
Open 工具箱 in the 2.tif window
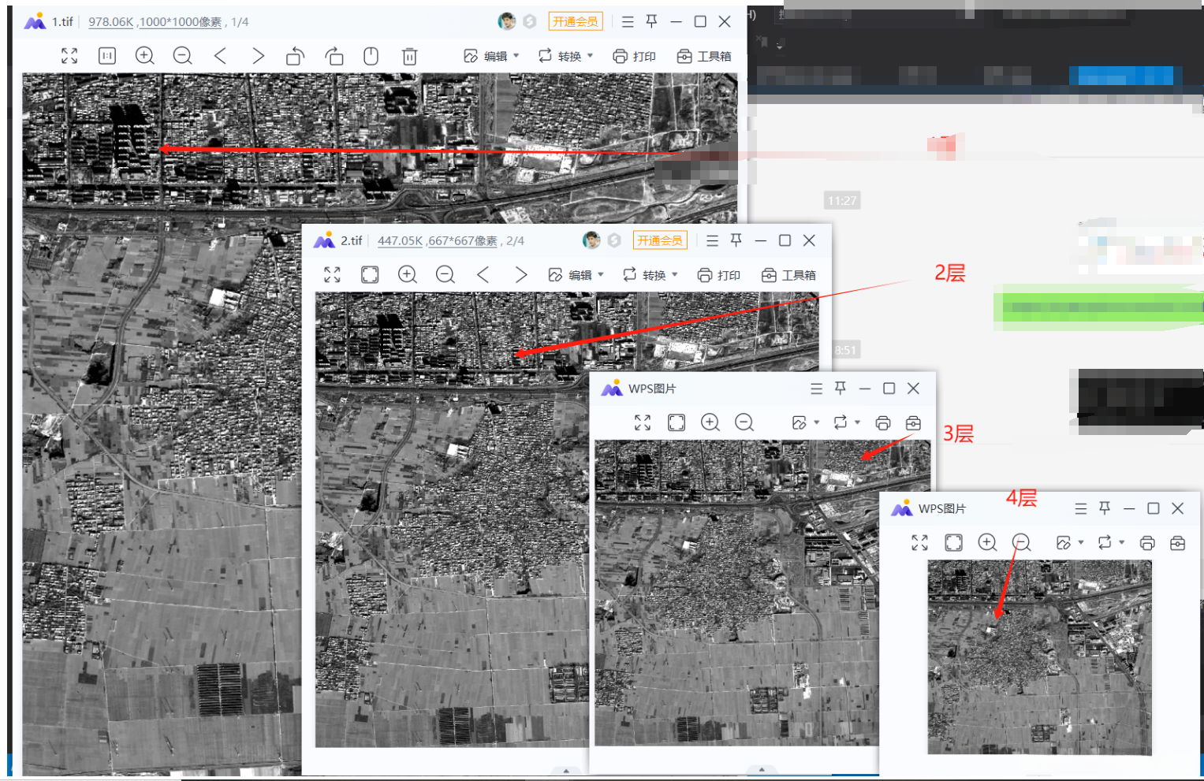(788, 274)
